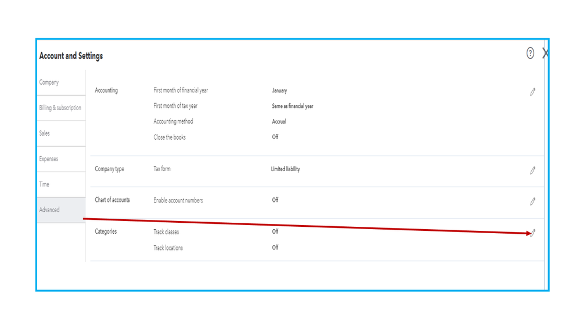Screen dimensions: 580x326
Task: Edit the Accounting section with the pencil
Action: point(532,92)
